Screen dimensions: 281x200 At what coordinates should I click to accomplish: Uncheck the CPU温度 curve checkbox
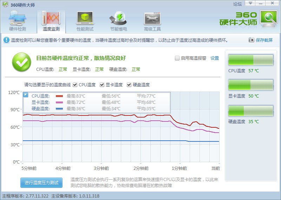[x=75, y=85]
